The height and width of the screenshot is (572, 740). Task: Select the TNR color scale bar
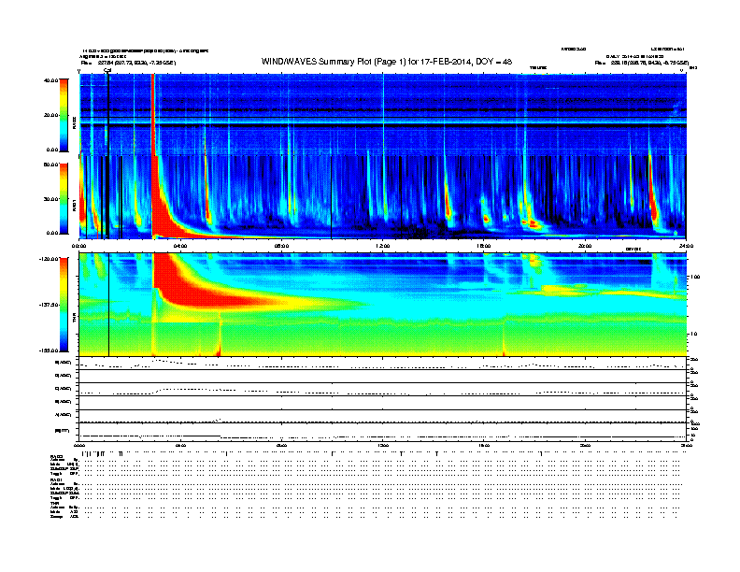coord(64,305)
